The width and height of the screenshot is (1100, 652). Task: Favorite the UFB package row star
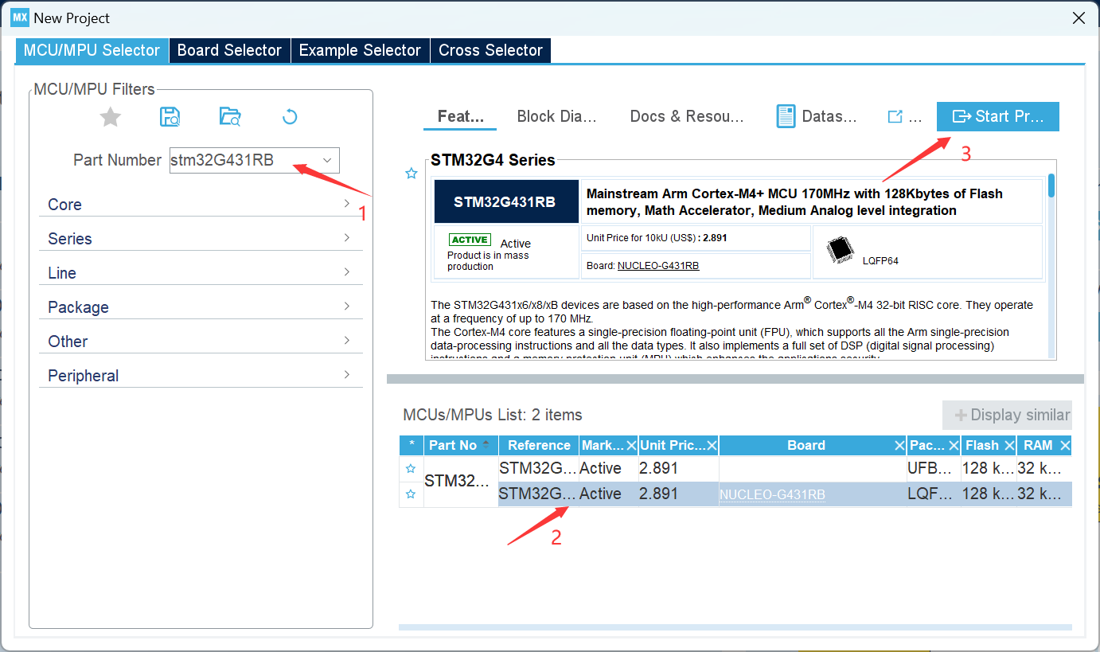pos(411,469)
